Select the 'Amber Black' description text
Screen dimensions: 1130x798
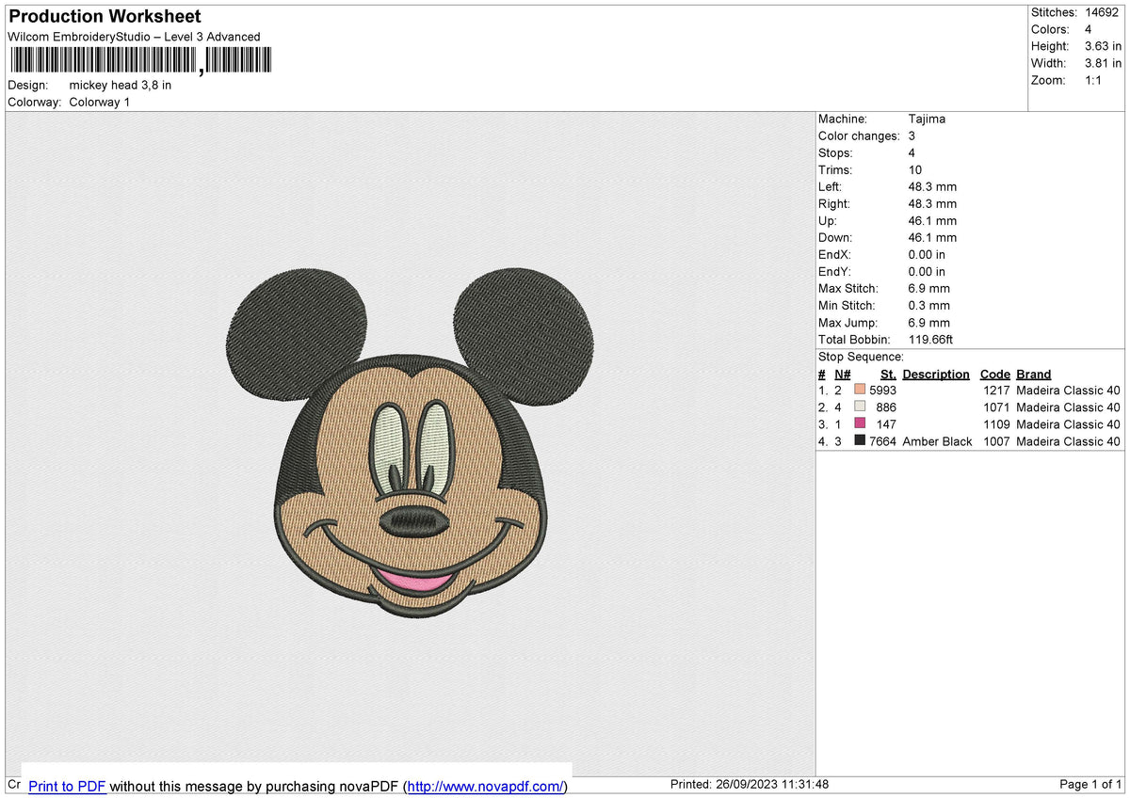pos(937,440)
